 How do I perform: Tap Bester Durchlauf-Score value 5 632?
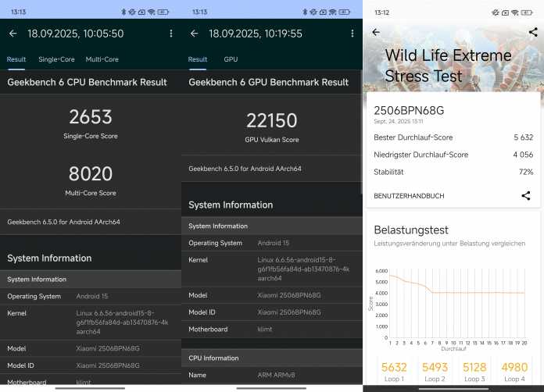523,137
